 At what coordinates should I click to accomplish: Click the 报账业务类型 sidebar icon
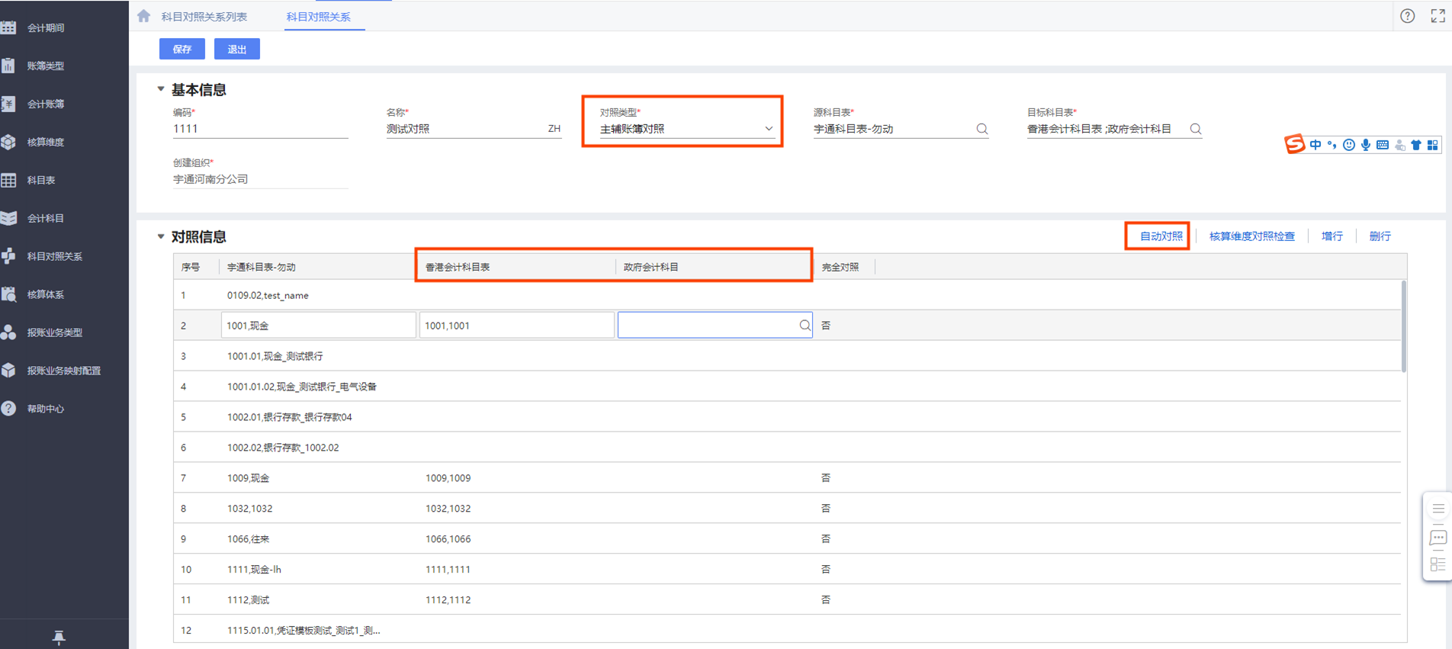pos(8,333)
